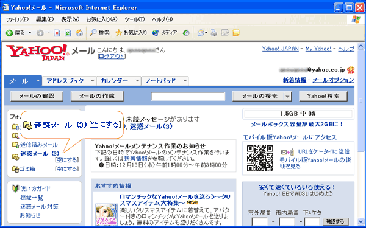Screen dimensions: 366x228
Task: Expand the アドレスブック tab dropdown arrow
Action: pos(93,81)
